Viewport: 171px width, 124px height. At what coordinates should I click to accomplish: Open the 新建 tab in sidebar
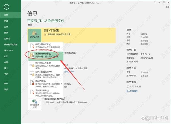point(6,21)
